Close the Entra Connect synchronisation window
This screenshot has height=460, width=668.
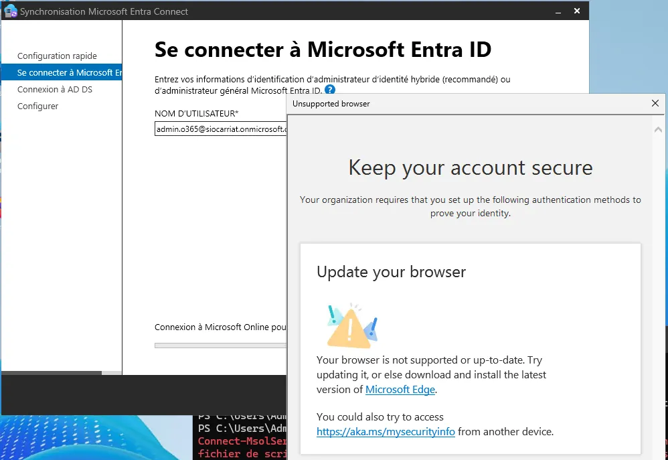(577, 11)
